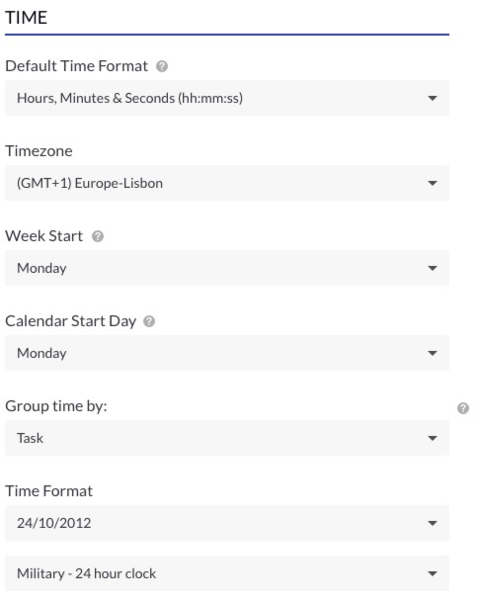Open the 24/10/2012 date format dropdown
Viewport: 479px width, 602px height.
227,523
